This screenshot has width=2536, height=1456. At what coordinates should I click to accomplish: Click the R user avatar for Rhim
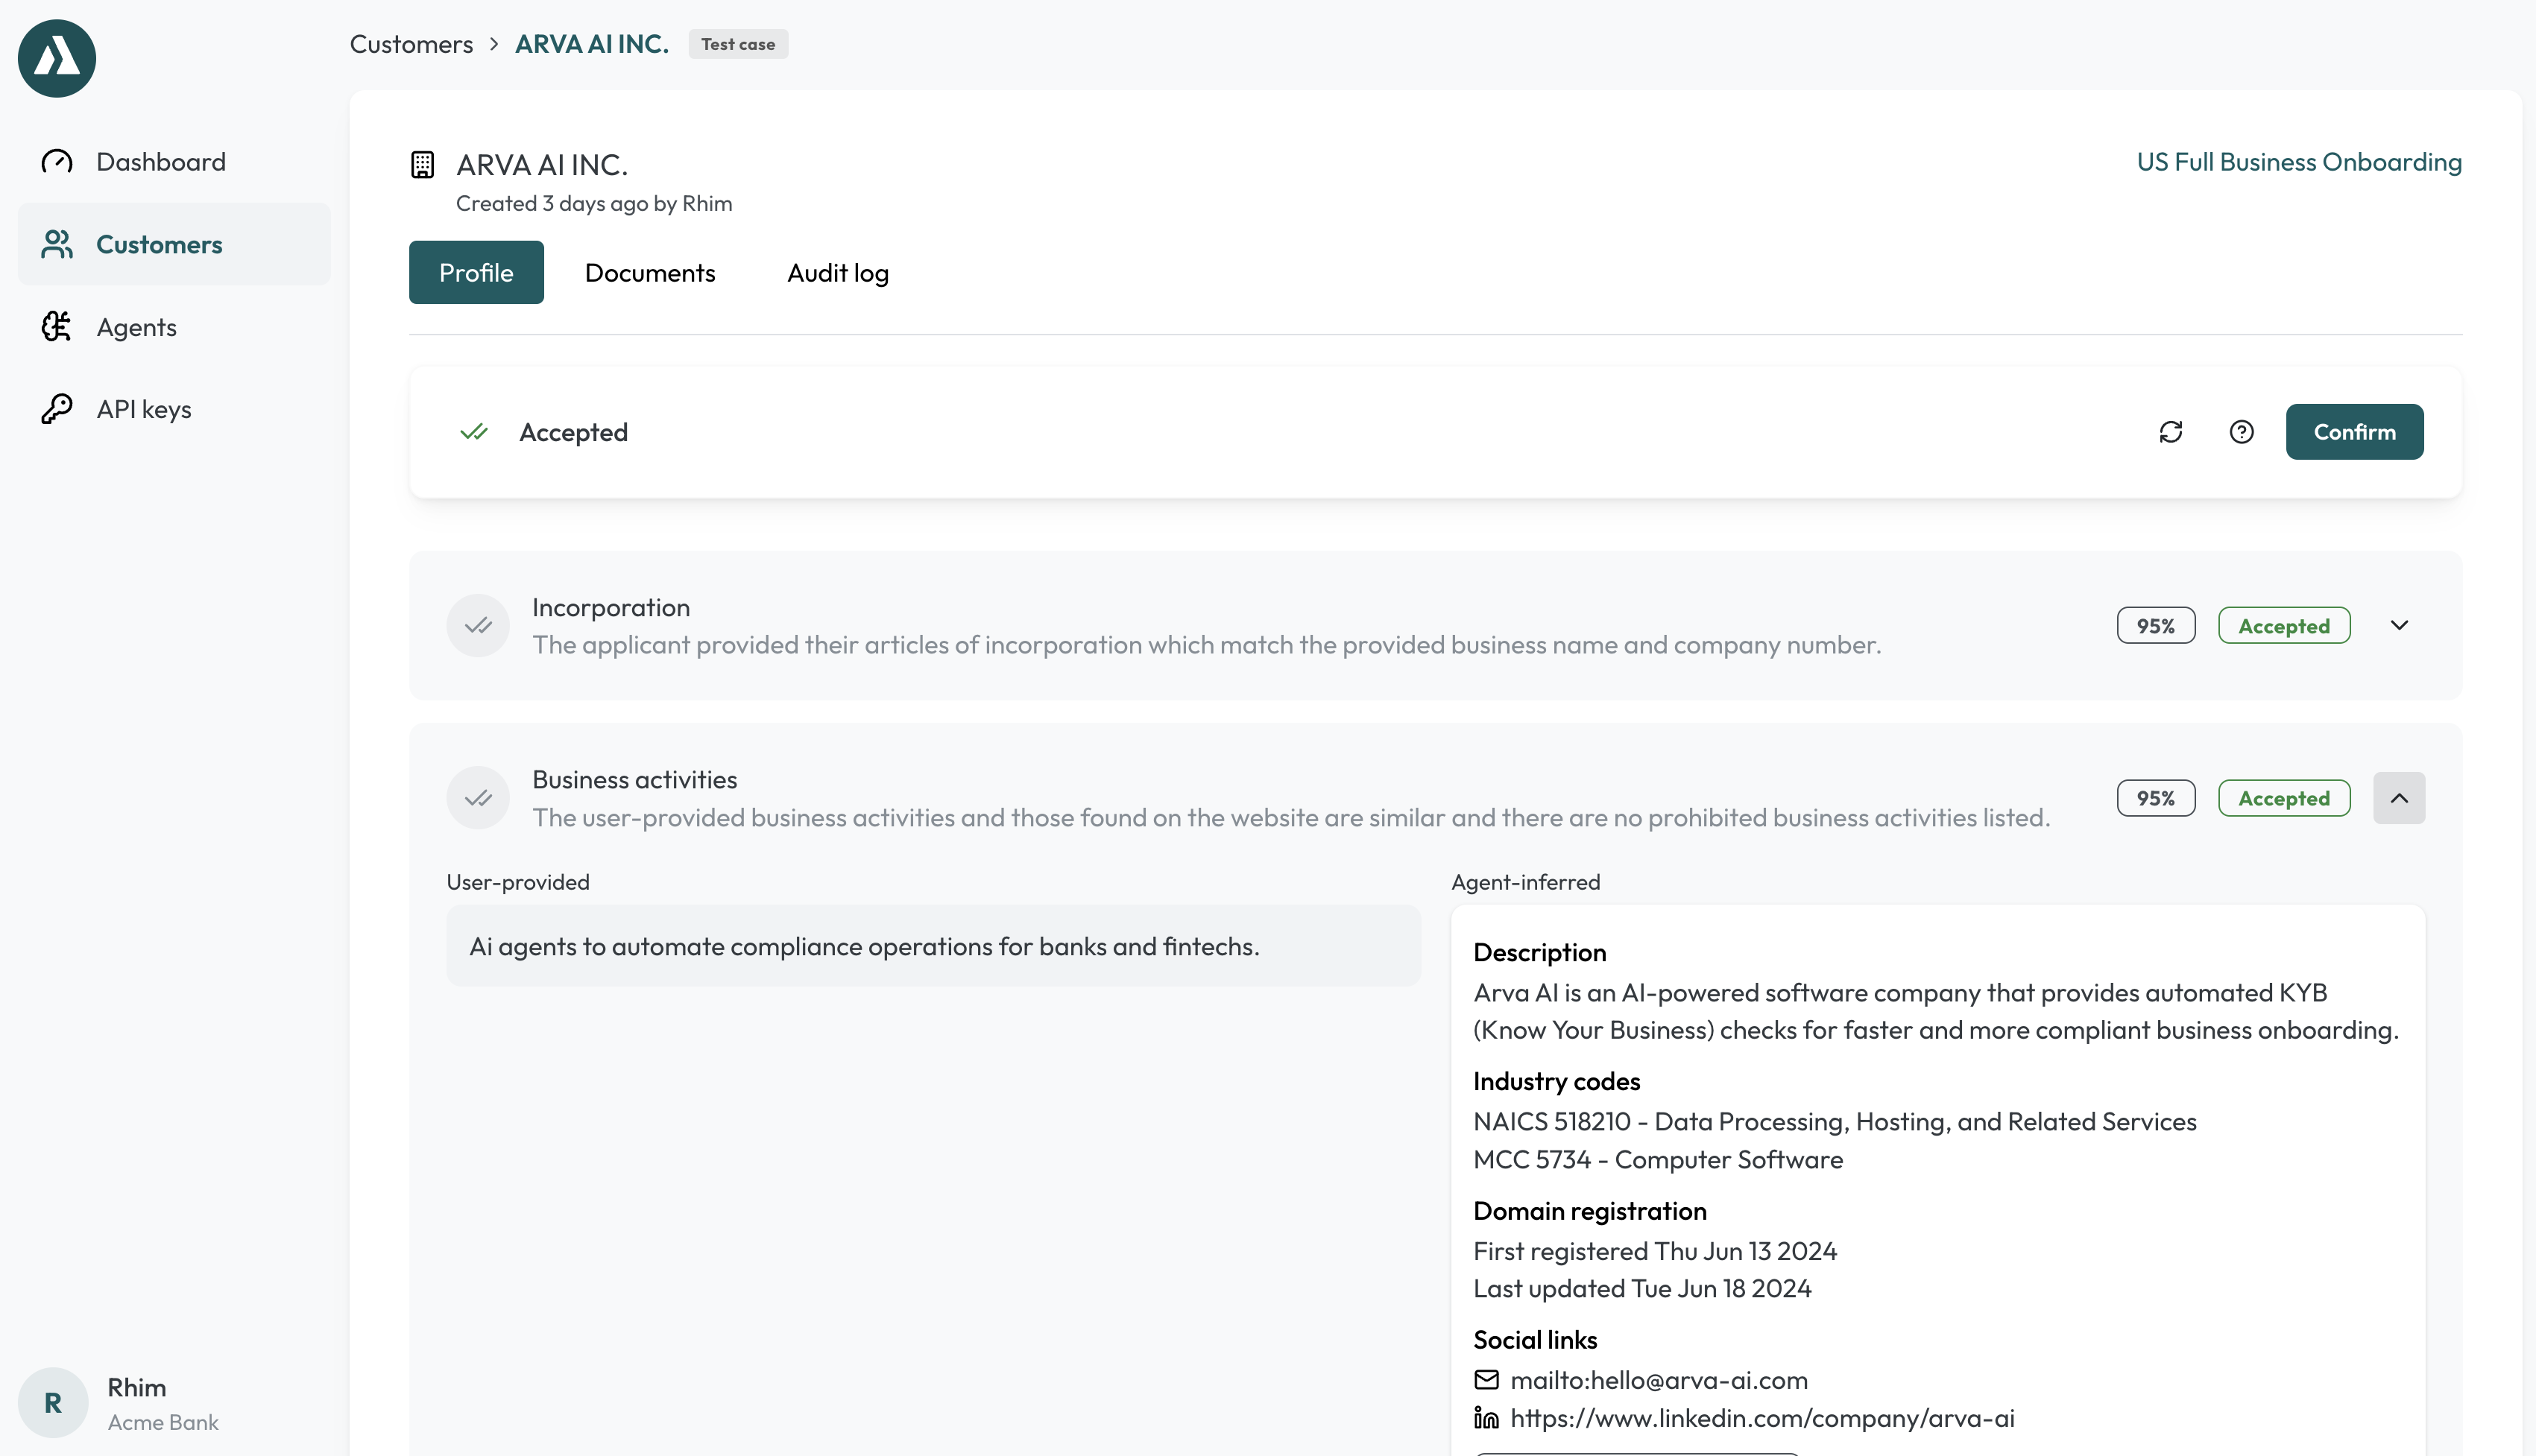click(53, 1402)
